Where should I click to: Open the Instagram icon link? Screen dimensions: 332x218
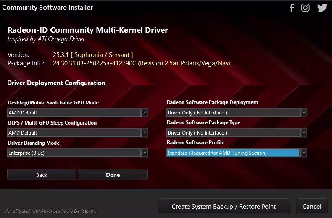pos(306,8)
